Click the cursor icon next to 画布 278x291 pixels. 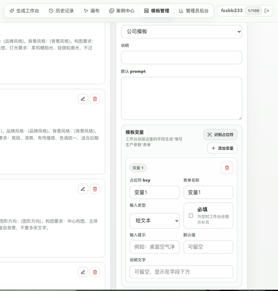tap(86, 11)
